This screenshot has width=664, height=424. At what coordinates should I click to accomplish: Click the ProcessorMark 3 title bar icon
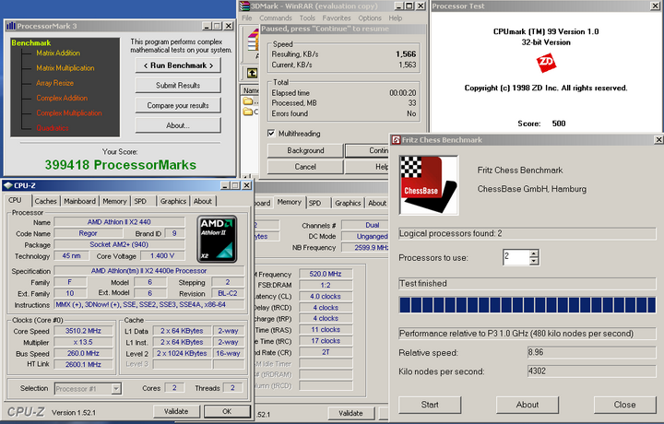point(10,26)
